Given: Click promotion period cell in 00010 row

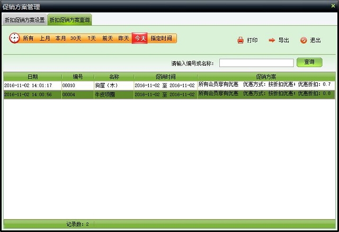Looking at the screenshot, I should click(x=166, y=86).
